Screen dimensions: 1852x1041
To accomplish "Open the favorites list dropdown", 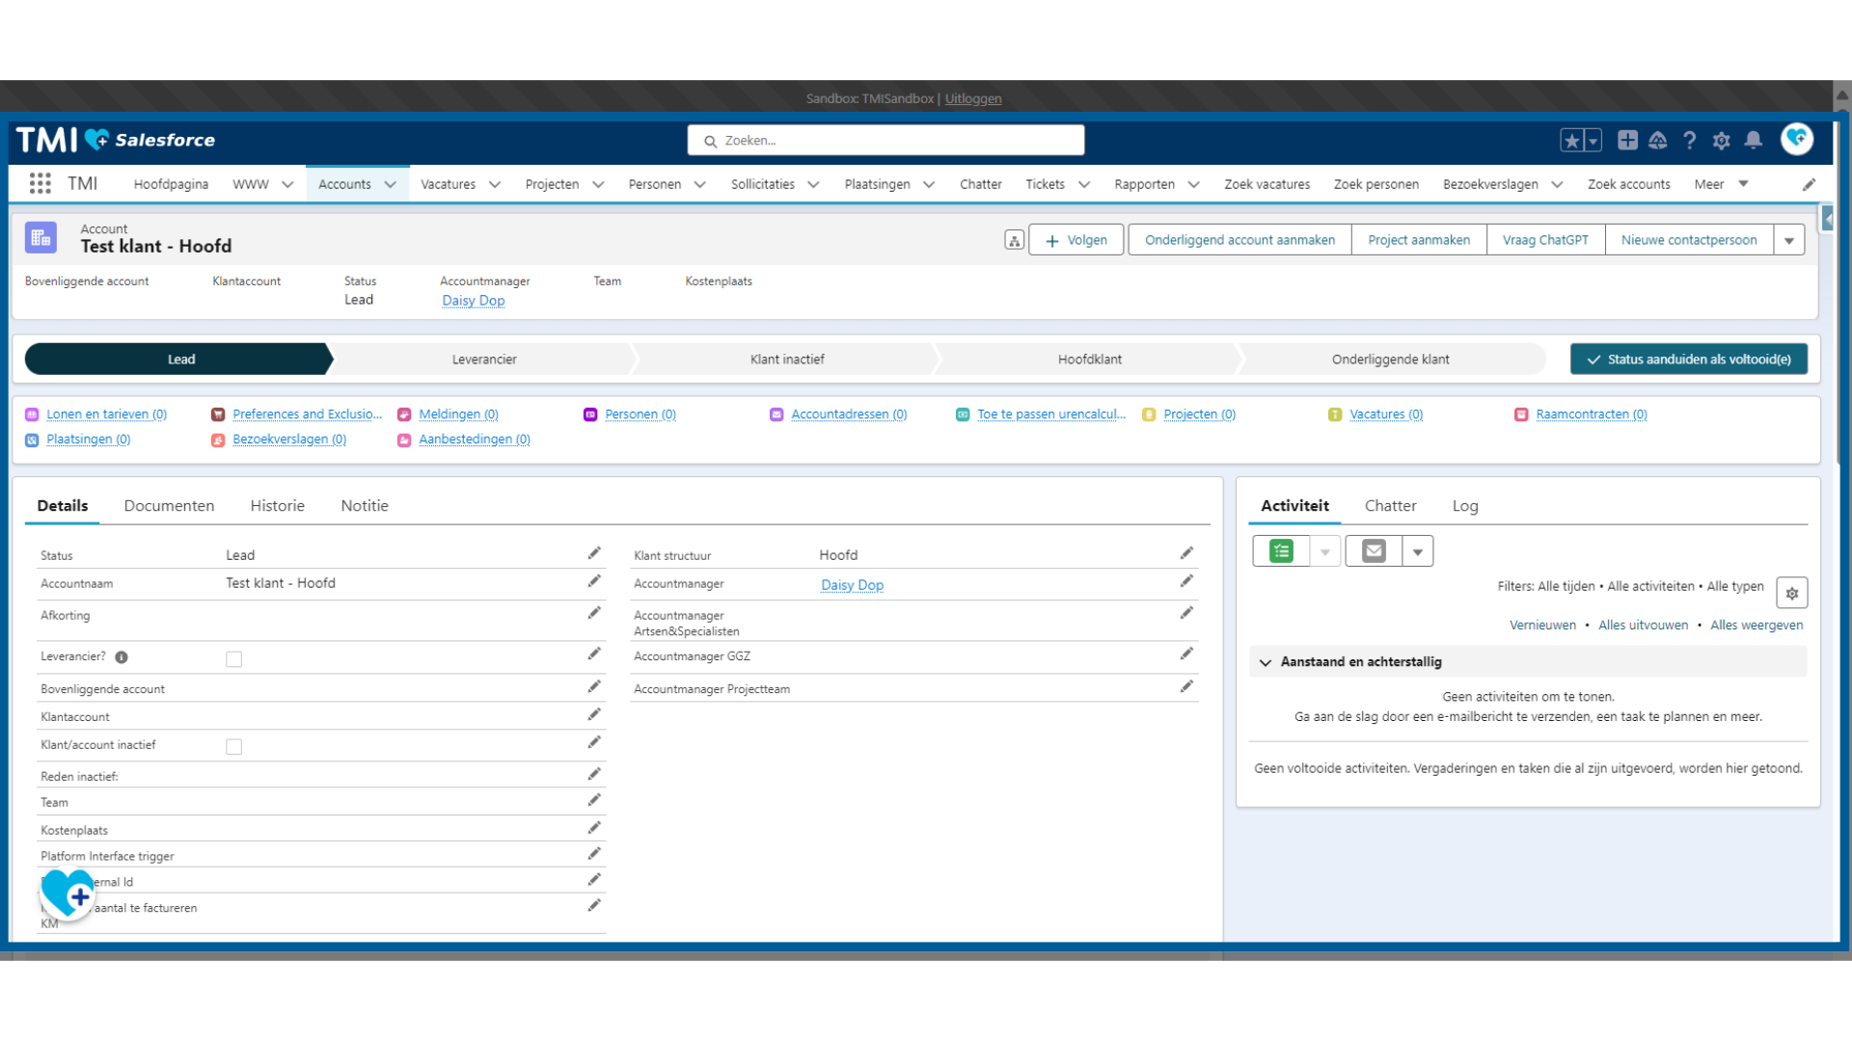I will click(x=1593, y=141).
